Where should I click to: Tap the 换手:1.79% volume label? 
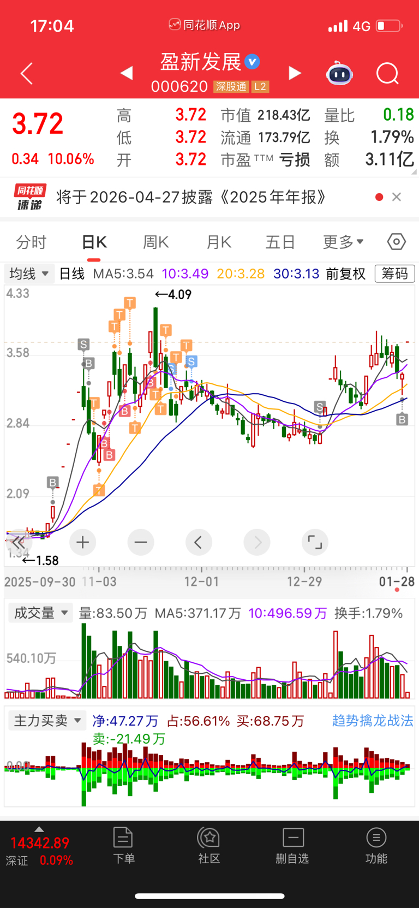click(369, 613)
